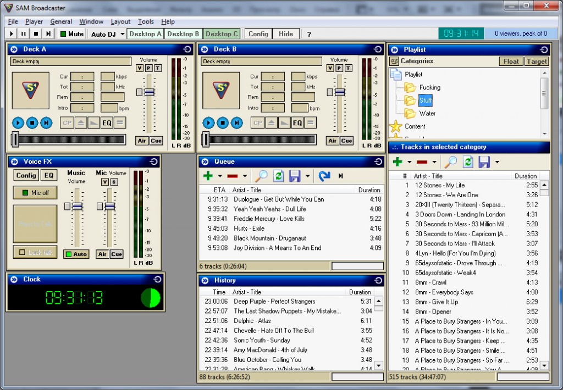Click the Auto DJ button

tap(103, 34)
